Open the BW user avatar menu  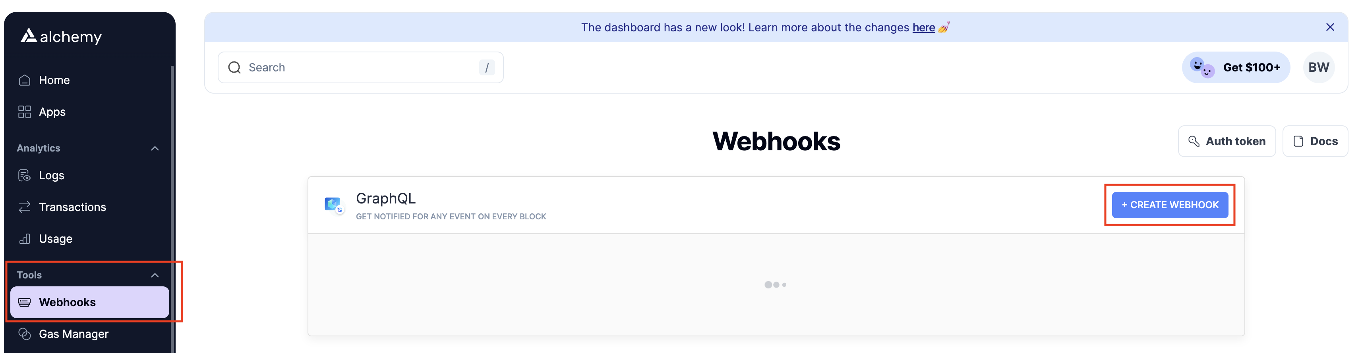1318,67
